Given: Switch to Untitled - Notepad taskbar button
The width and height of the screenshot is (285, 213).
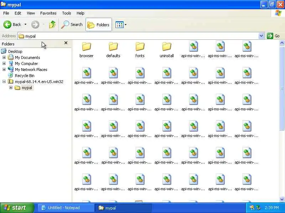Looking at the screenshot, I should click(66, 208).
